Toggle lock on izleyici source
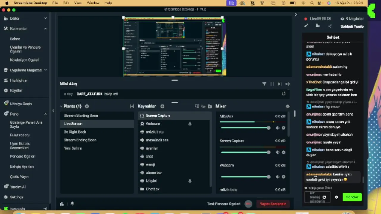 coord(190,181)
